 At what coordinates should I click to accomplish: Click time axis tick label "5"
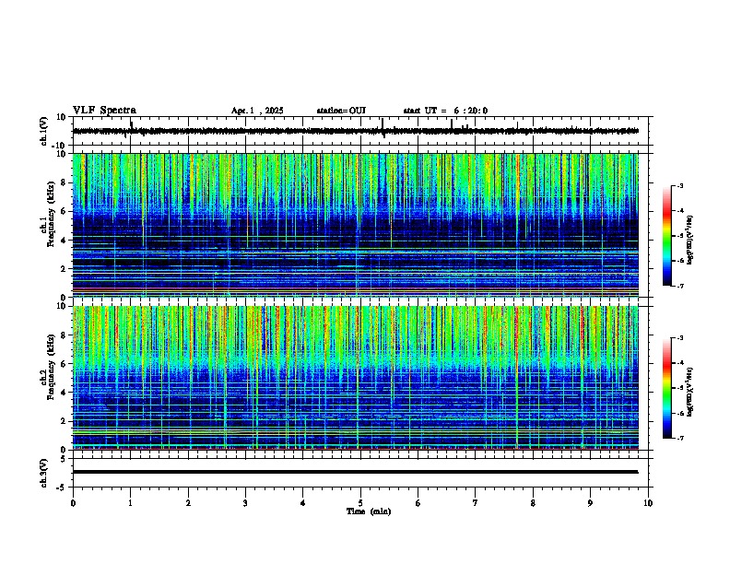[360, 503]
